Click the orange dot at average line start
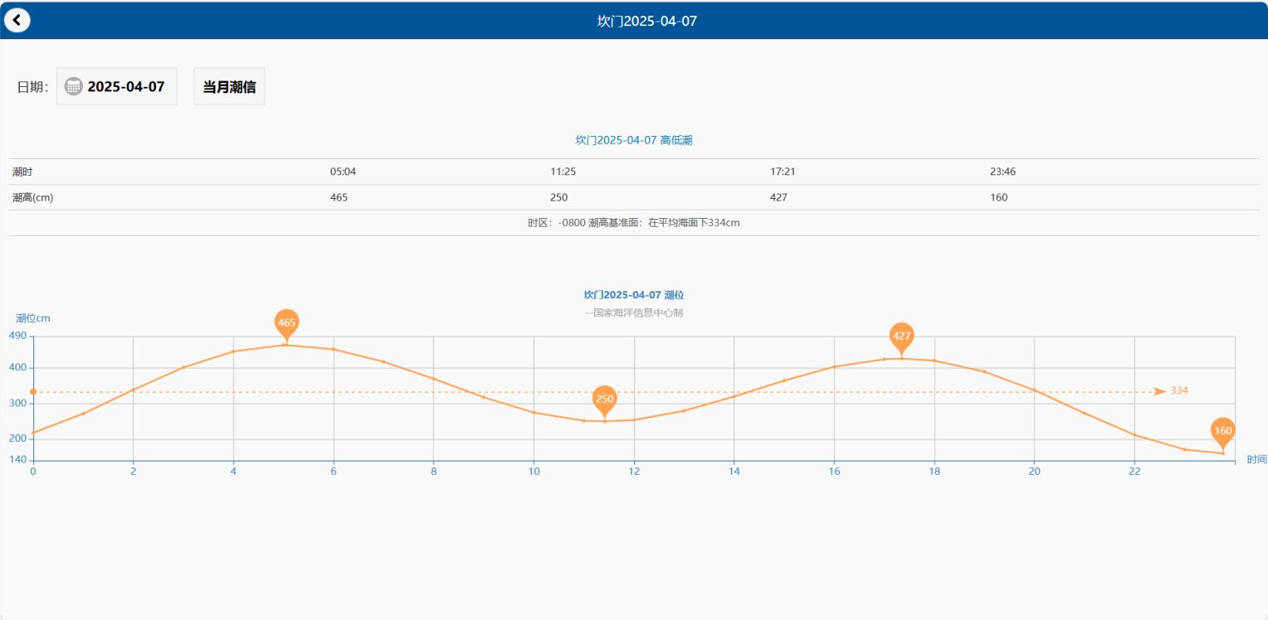The image size is (1268, 620). tap(33, 391)
